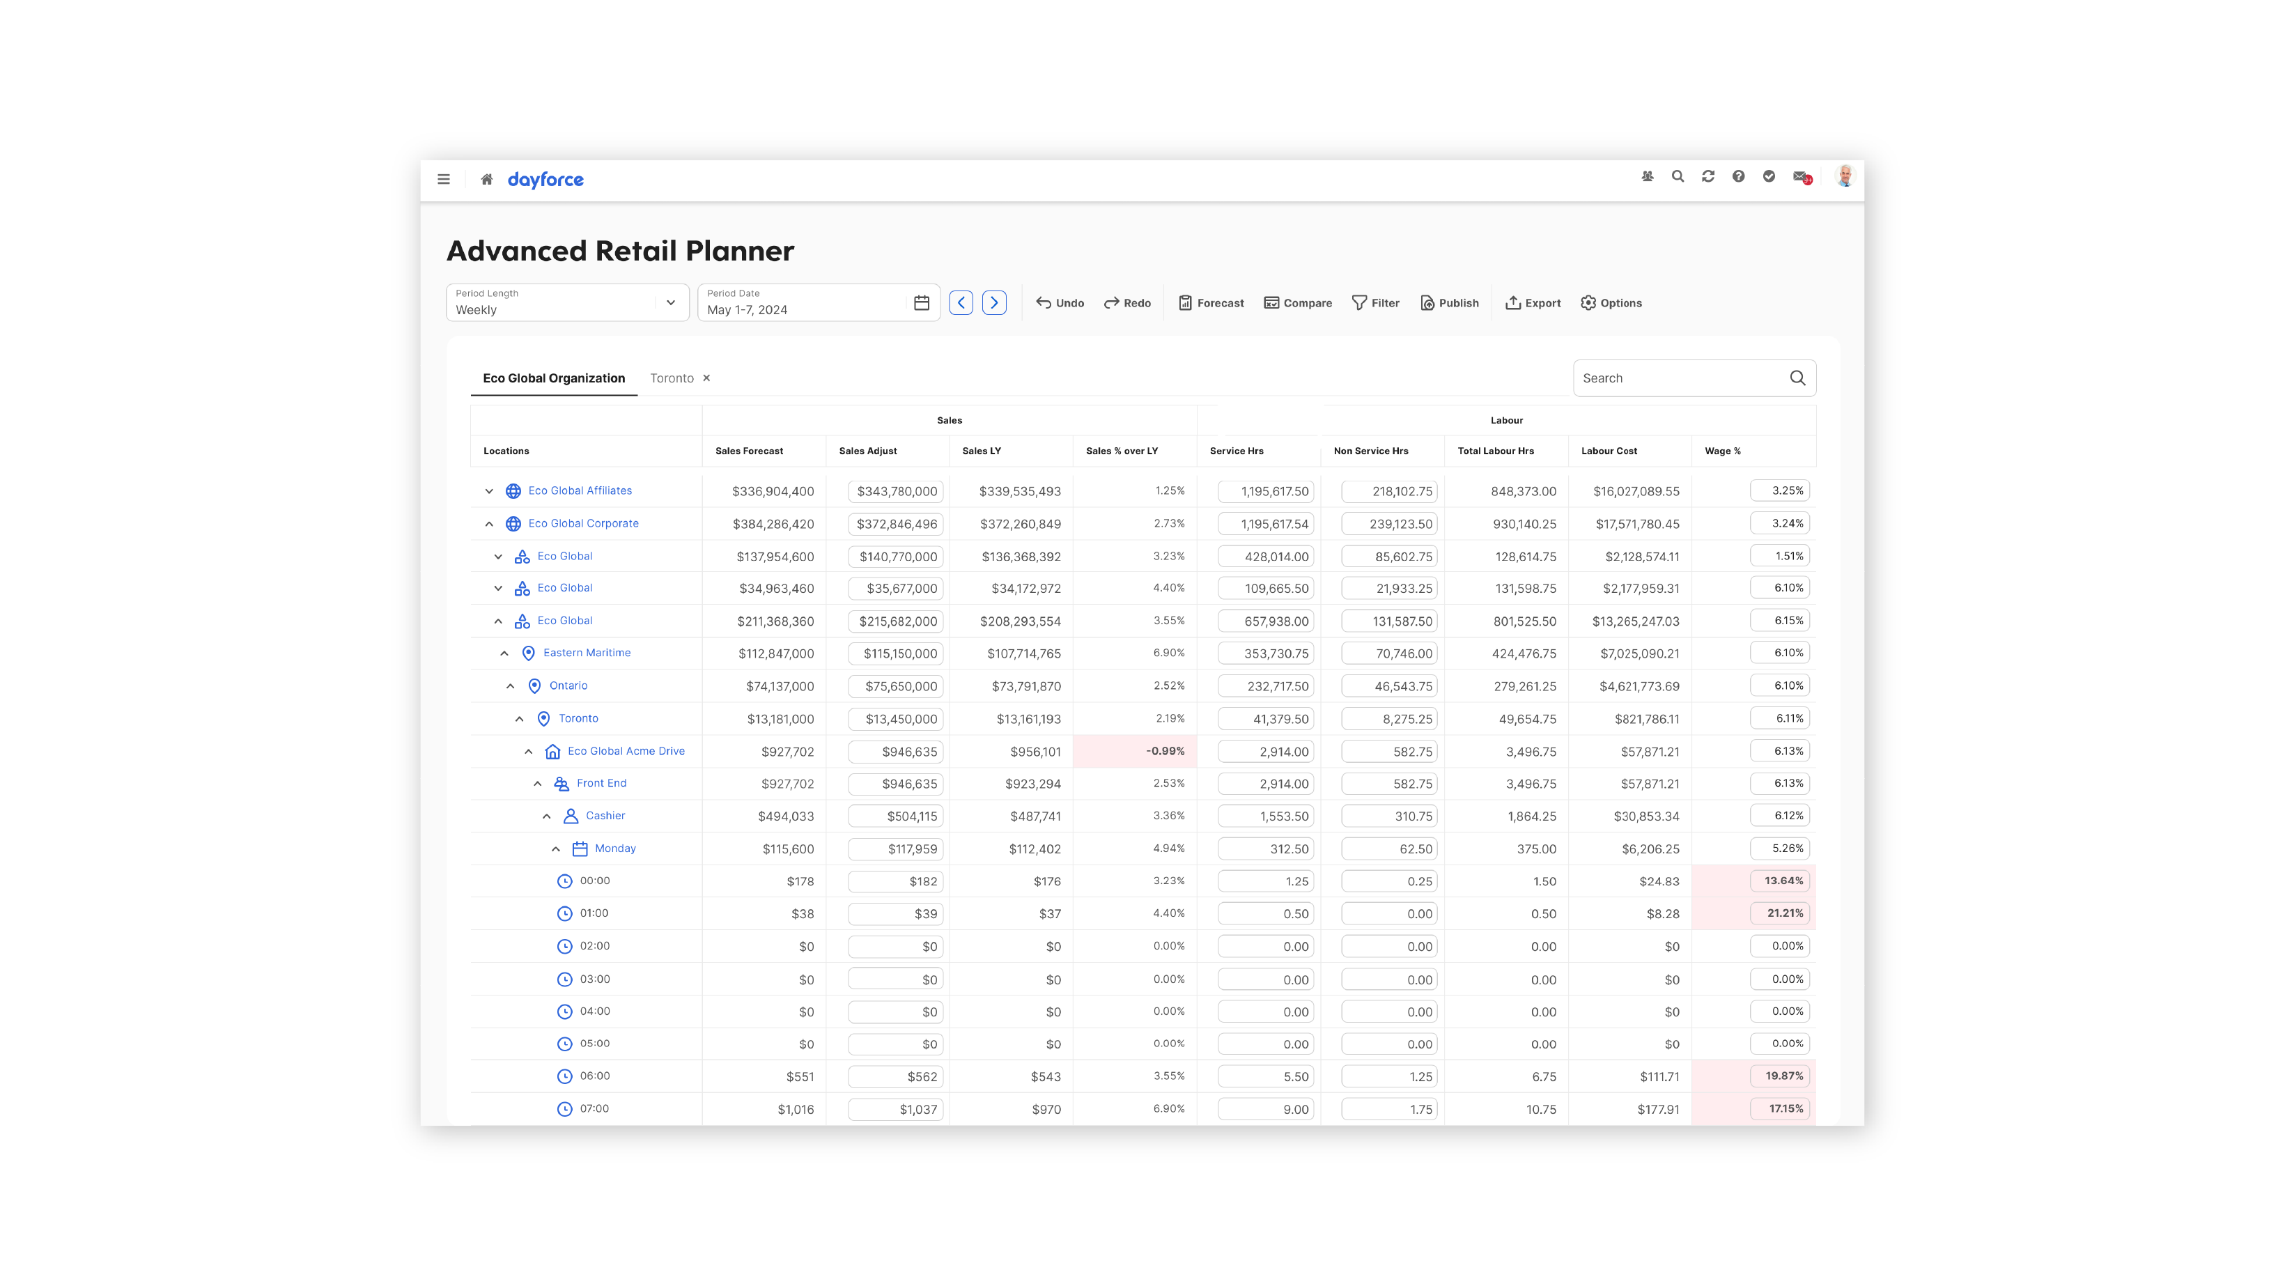Click the refresh icon in header
Viewport: 2285px width, 1286px height.
pyautogui.click(x=1707, y=176)
